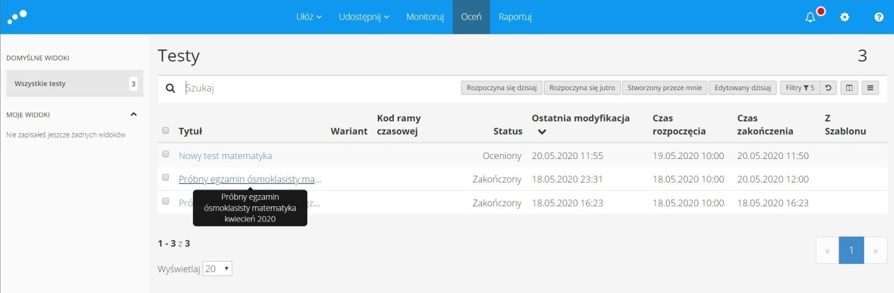Viewport: 894px width, 293px height.
Task: Click Z Szablonu column header
Action: [x=845, y=124]
